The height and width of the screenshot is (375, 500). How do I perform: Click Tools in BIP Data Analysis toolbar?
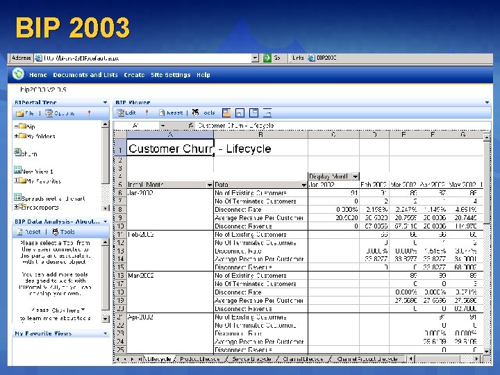pyautogui.click(x=63, y=232)
